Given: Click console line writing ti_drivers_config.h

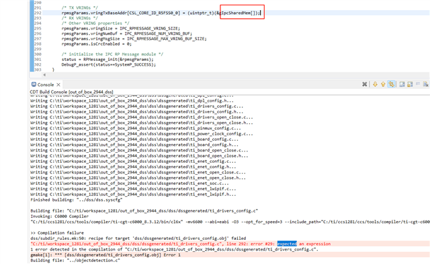Looking at the screenshot, I should (136, 112).
